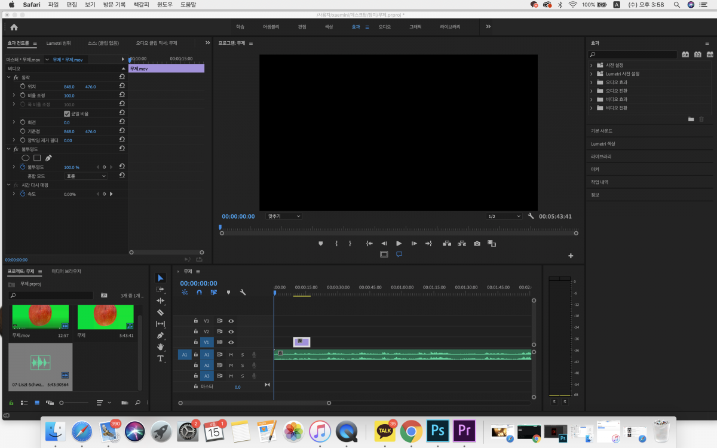Open the 혼합 모드 dropdown set to 표준
The height and width of the screenshot is (448, 717).
85,176
